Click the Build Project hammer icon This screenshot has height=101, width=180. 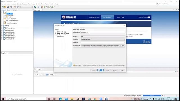pyautogui.click(x=39, y=7)
